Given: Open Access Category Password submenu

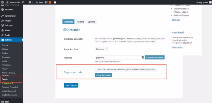Looking at the screenshot, I should (8, 74).
